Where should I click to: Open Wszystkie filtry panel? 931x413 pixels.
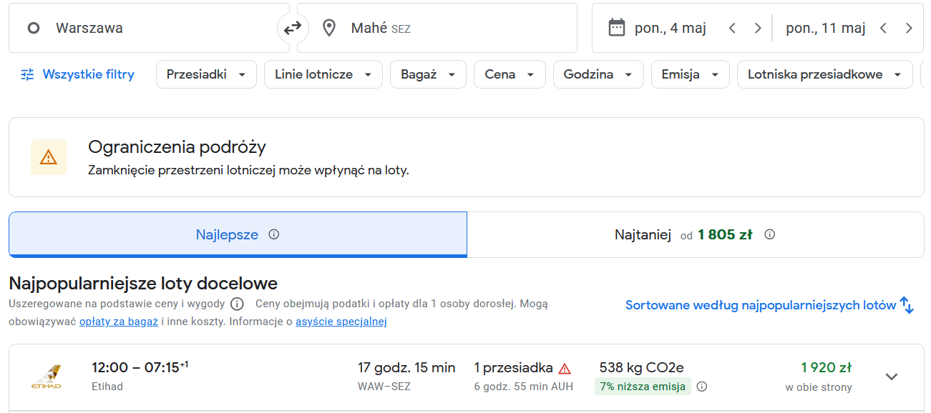pyautogui.click(x=77, y=74)
